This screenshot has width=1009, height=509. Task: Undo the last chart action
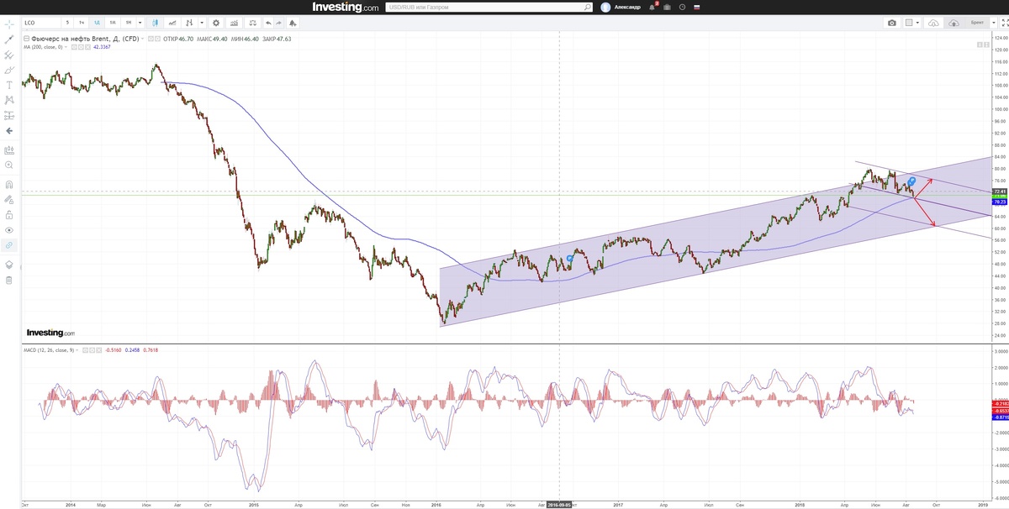point(268,23)
